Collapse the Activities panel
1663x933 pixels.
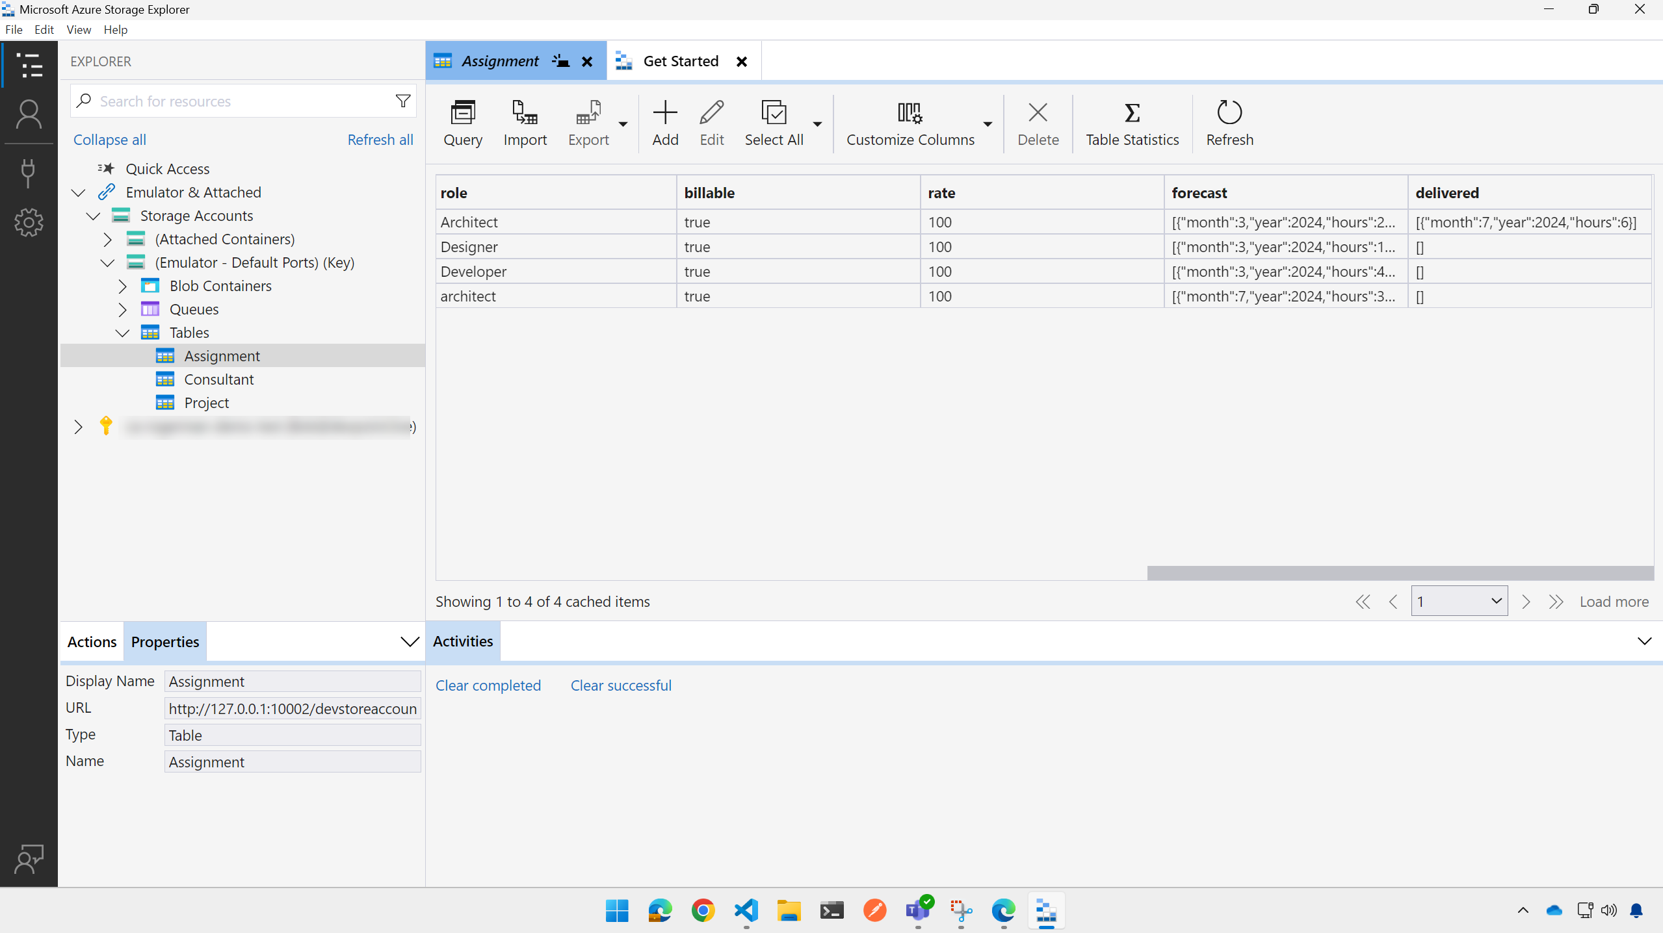point(1644,641)
